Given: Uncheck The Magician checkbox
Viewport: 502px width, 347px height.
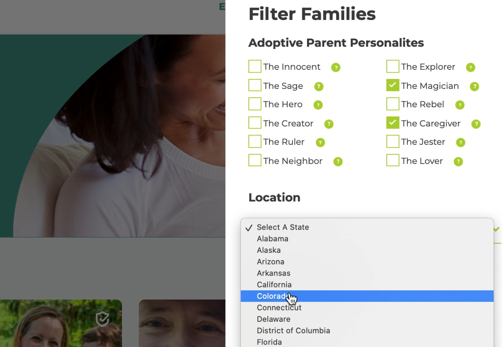Looking at the screenshot, I should pos(393,85).
